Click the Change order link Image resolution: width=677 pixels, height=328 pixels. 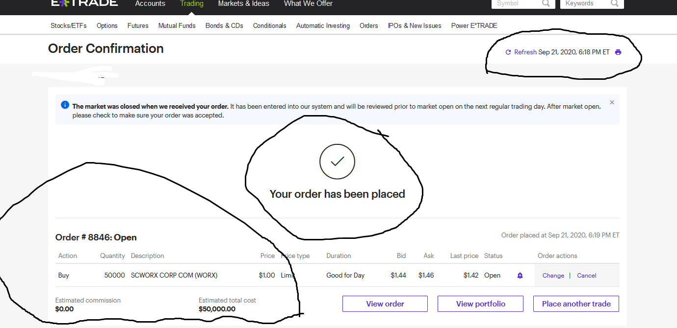[x=553, y=276]
